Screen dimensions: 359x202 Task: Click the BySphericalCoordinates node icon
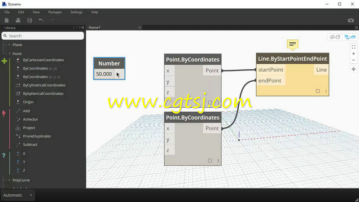[x=18, y=93]
